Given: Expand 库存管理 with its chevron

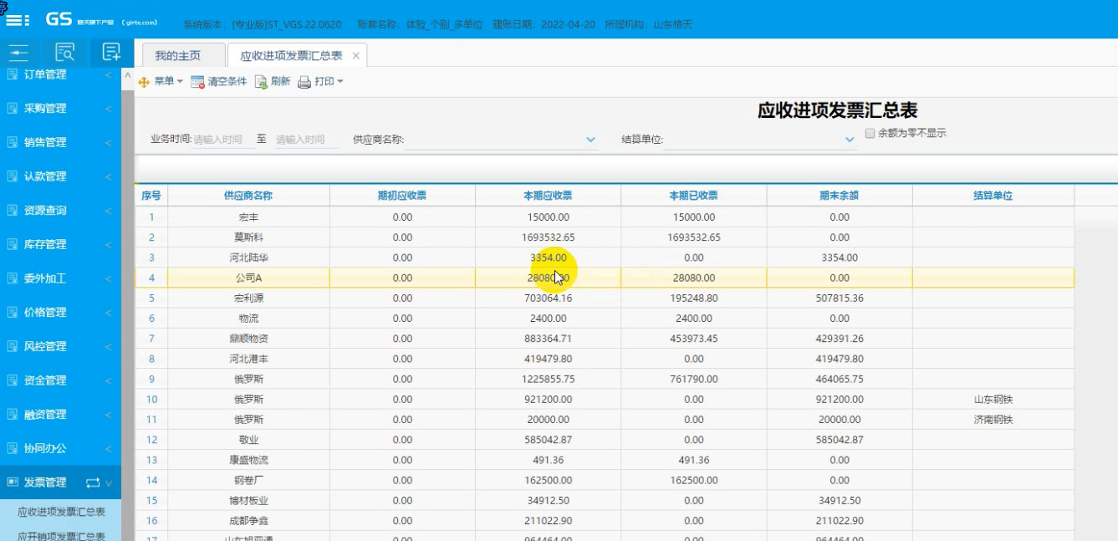Looking at the screenshot, I should (x=109, y=245).
